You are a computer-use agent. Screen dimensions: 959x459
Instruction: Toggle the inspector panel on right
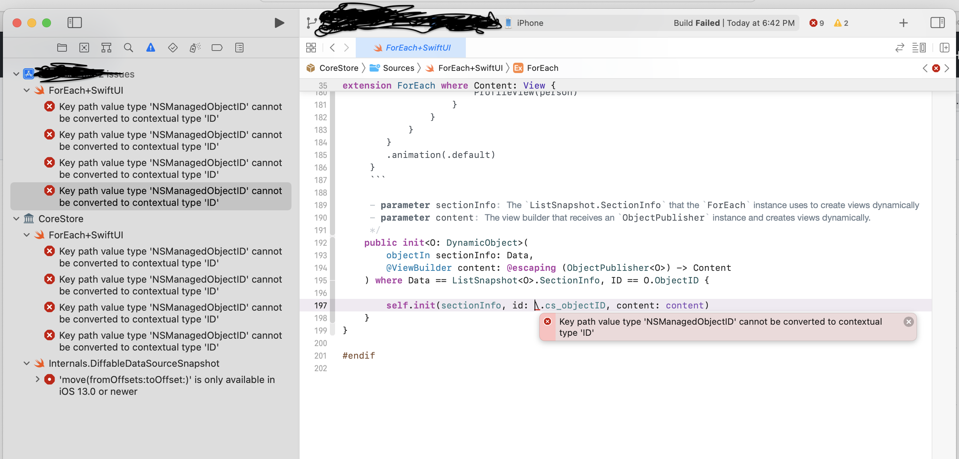937,23
